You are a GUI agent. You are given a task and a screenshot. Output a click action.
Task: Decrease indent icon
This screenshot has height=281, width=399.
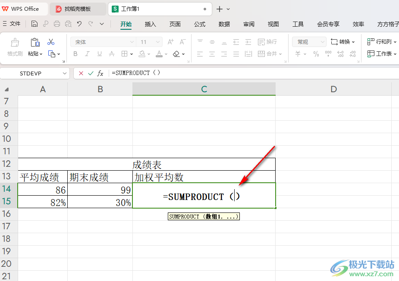(236, 42)
